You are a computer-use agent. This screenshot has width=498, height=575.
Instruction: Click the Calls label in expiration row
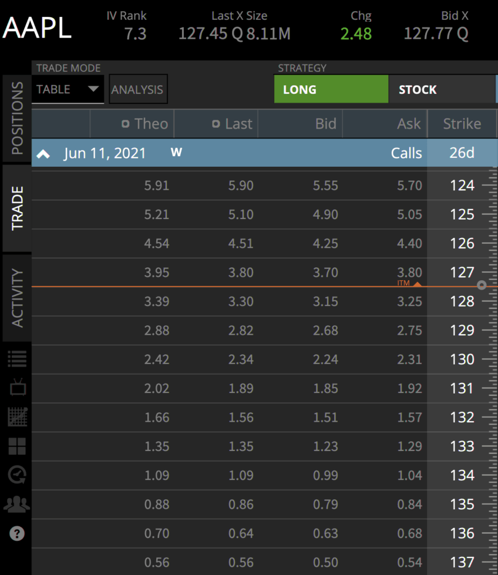tap(406, 153)
